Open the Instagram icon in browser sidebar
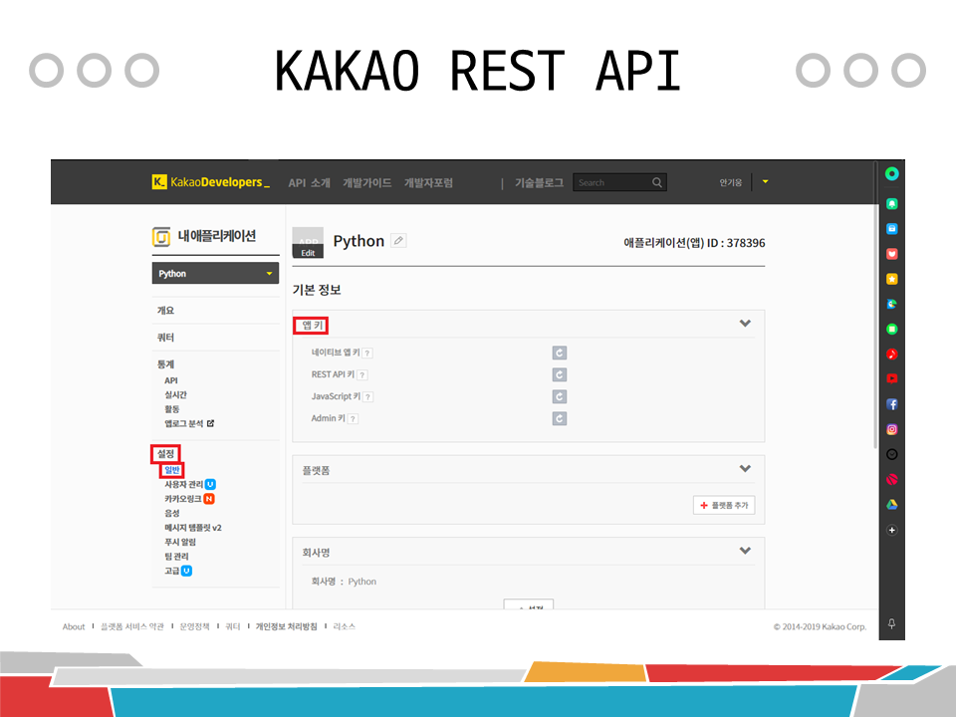This screenshot has width=956, height=717. [891, 429]
